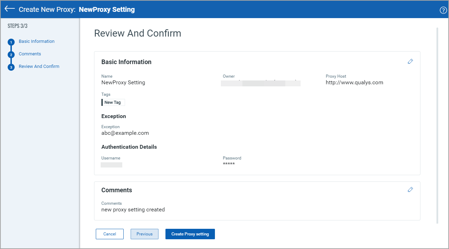The width and height of the screenshot is (449, 249).
Task: Click the masked Password field value
Action: (228, 163)
